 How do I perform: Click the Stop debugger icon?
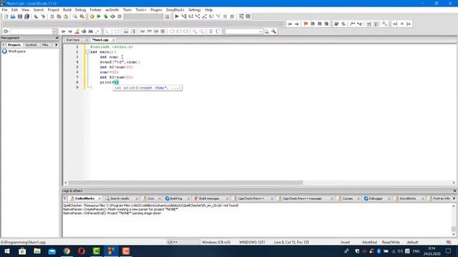tap(232, 16)
